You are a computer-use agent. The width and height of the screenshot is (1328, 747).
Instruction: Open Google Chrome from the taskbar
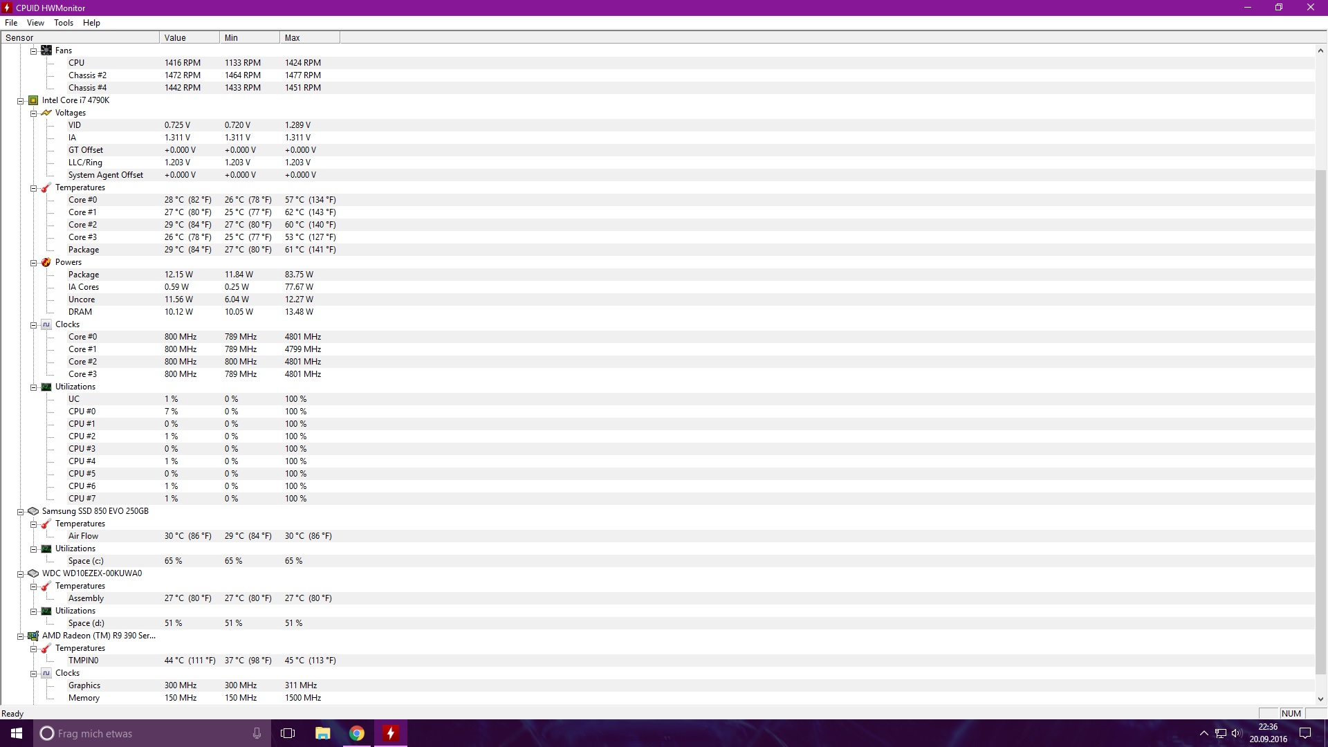point(357,733)
